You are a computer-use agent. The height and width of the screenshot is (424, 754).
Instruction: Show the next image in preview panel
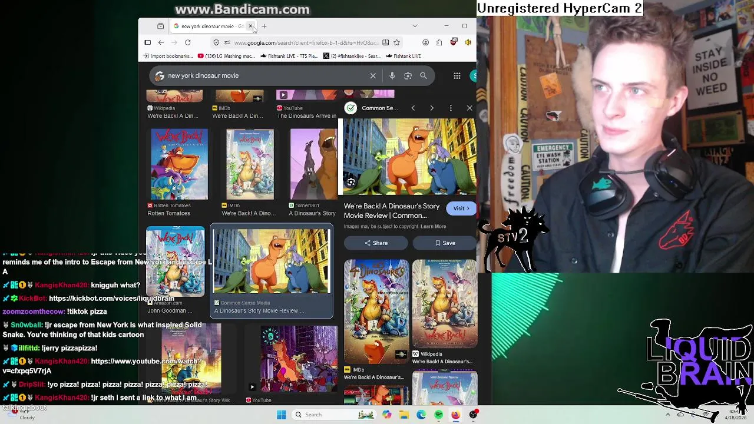click(432, 108)
